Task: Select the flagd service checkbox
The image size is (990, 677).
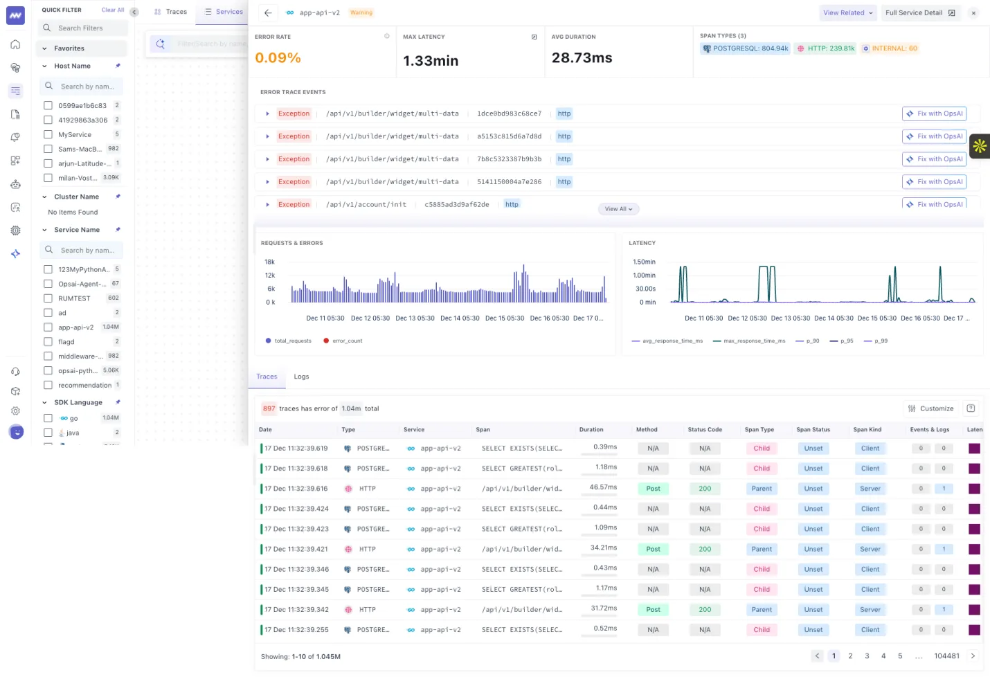Action: click(48, 342)
